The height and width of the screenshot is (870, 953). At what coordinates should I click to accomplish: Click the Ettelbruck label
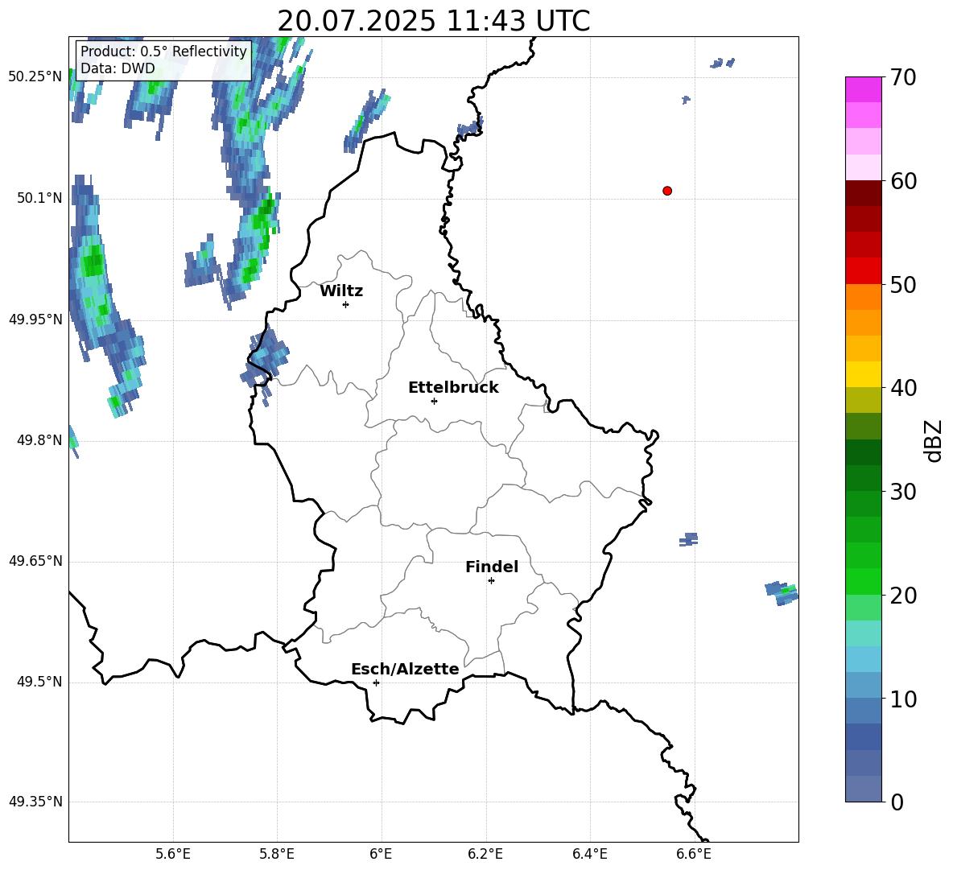453,388
